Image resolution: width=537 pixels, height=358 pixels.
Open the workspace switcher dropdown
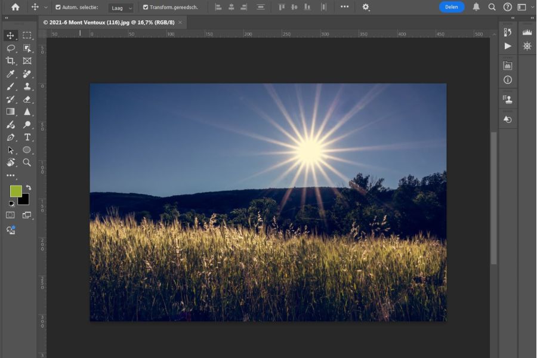[524, 7]
